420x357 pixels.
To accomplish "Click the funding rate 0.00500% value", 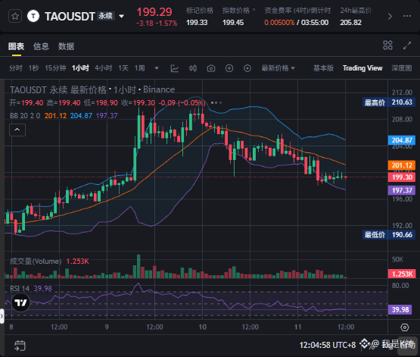I will (279, 23).
